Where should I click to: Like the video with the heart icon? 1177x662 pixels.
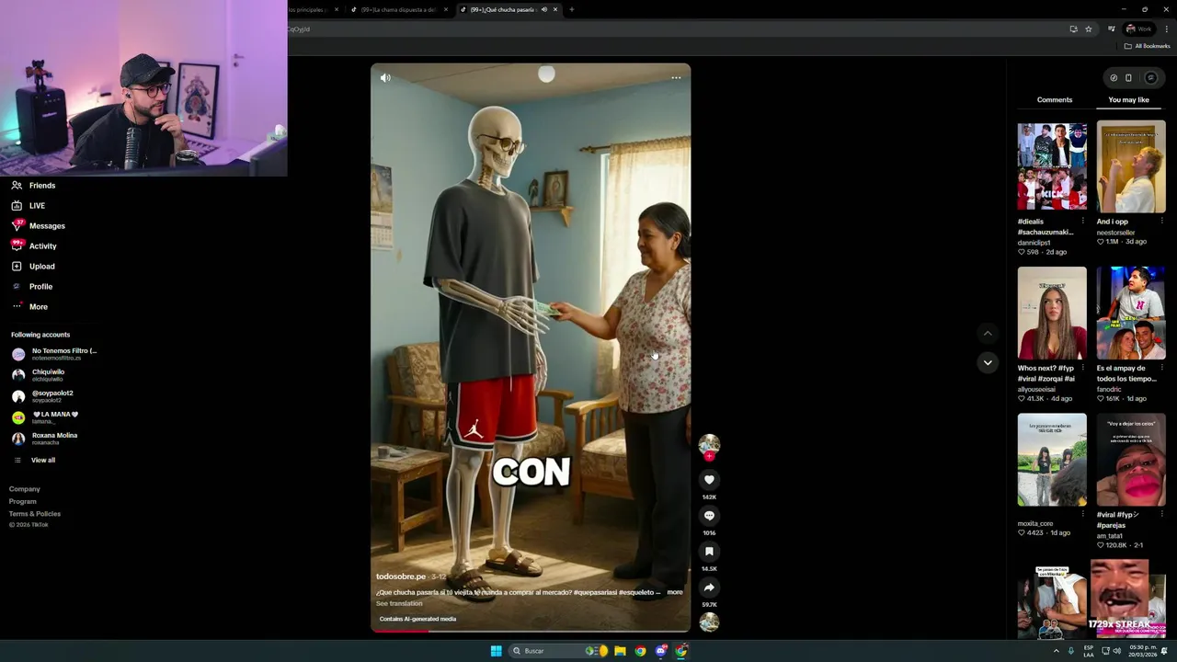(709, 480)
